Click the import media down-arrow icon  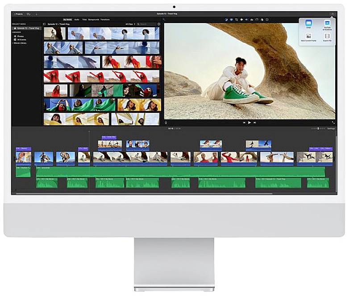point(37,14)
